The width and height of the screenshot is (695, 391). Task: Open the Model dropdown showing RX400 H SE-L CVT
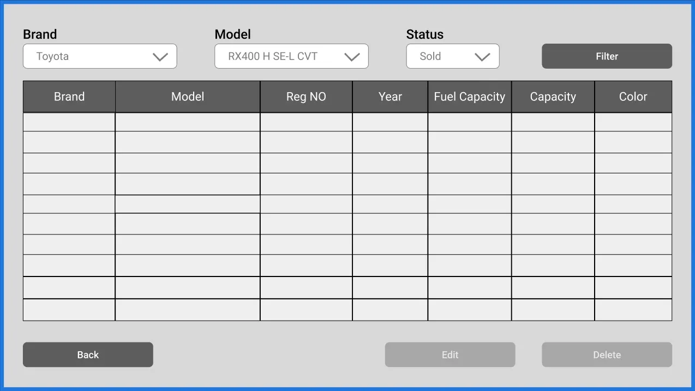click(291, 56)
